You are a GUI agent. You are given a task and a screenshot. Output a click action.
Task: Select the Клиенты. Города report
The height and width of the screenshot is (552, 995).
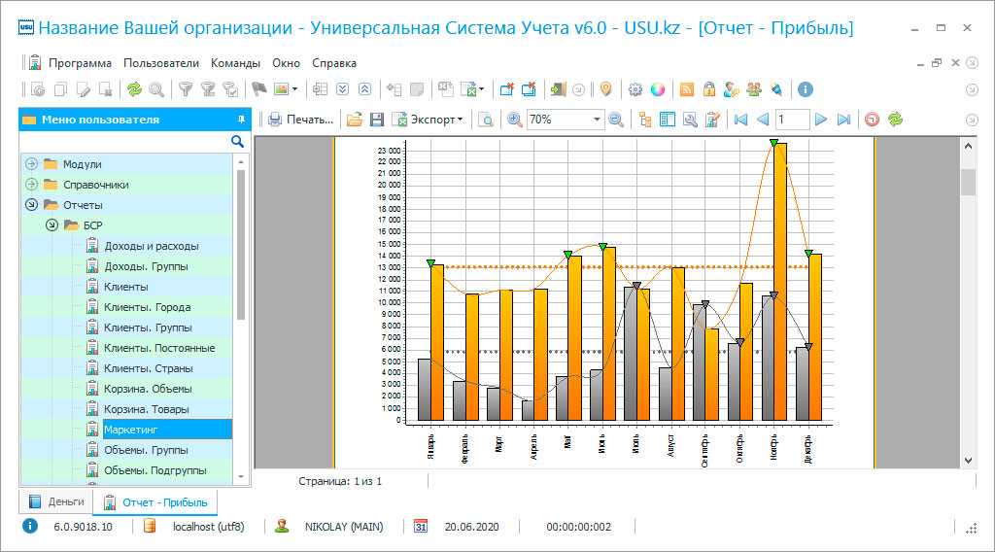coord(147,307)
